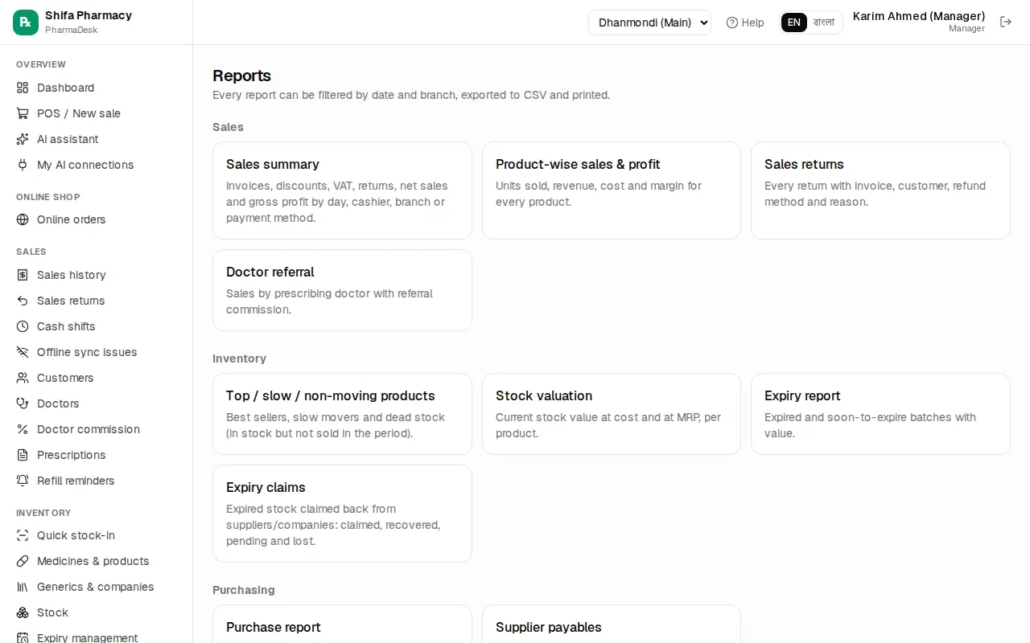Click the Medicines & products pill icon
This screenshot has height=643, width=1030.
[23, 561]
